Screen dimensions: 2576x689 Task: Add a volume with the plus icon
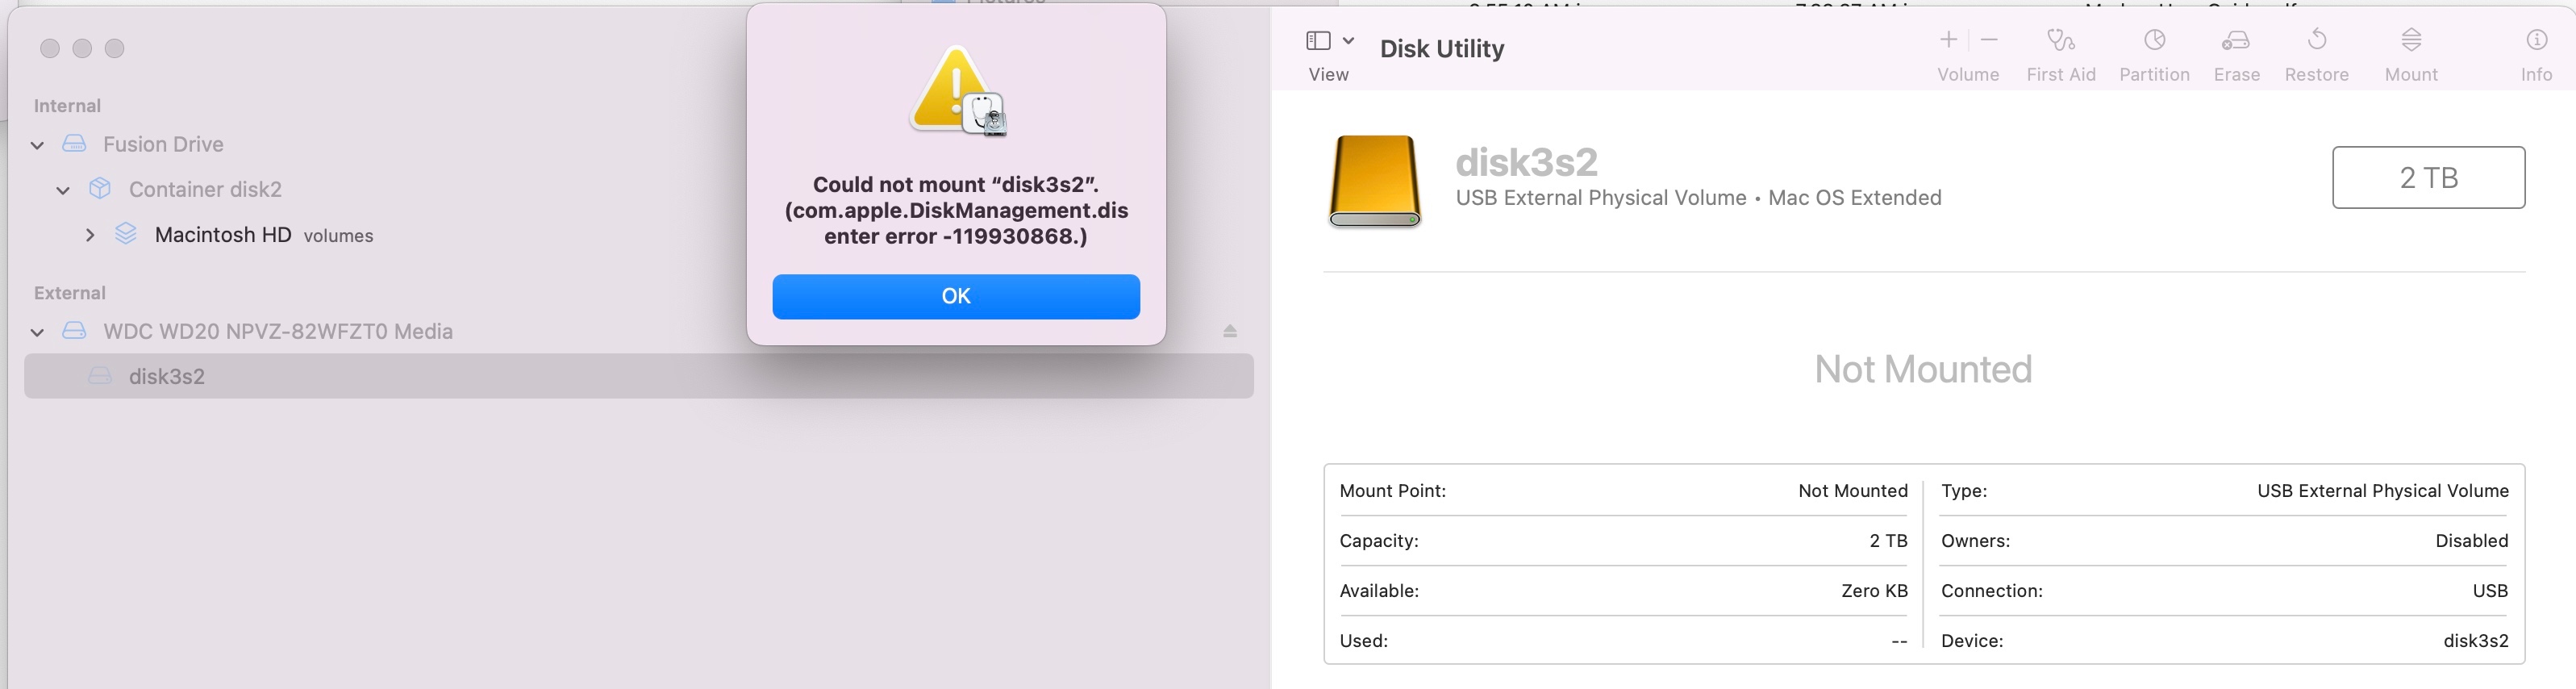click(x=1948, y=40)
